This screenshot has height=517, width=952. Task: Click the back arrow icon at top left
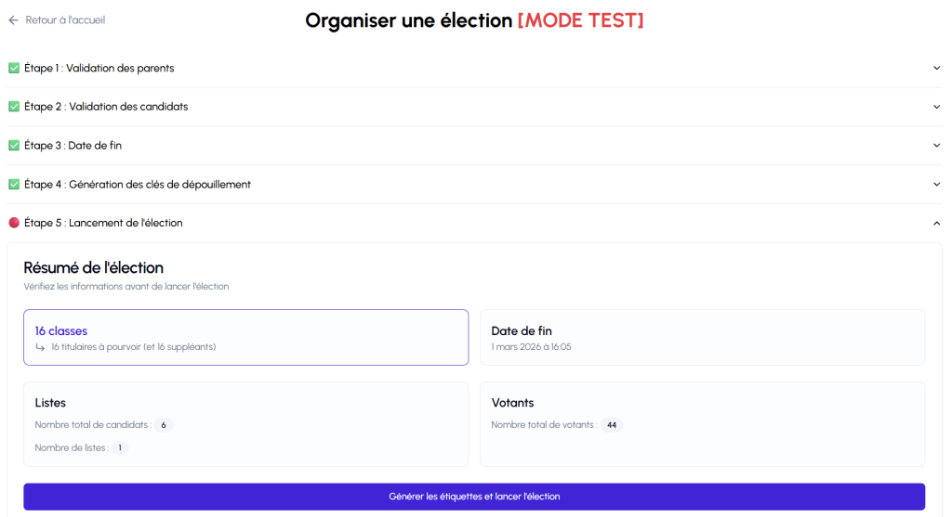tap(13, 19)
